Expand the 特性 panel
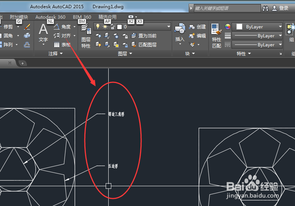Screen dimensions: 295x206 pyautogui.click(x=243, y=54)
